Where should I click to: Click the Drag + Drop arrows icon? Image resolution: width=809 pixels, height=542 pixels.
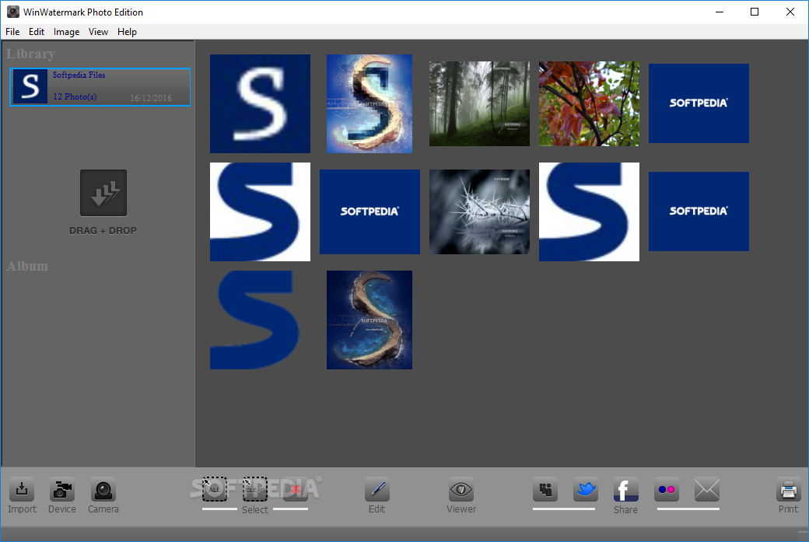103,193
